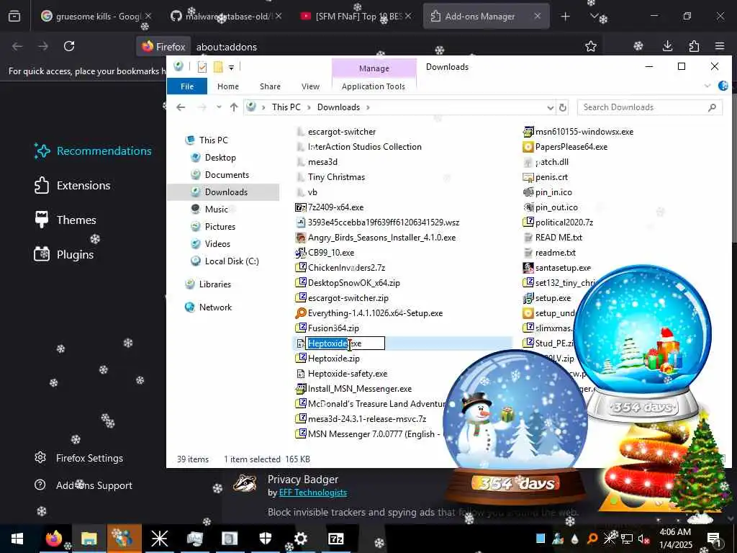The height and width of the screenshot is (553, 737).
Task: Open recent locations dropdown in Explorer
Action: (219, 107)
